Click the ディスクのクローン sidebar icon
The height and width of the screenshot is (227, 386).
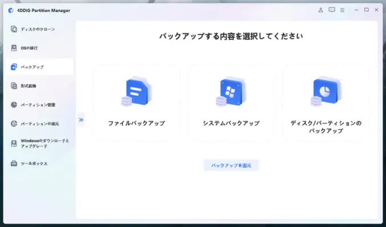14,29
